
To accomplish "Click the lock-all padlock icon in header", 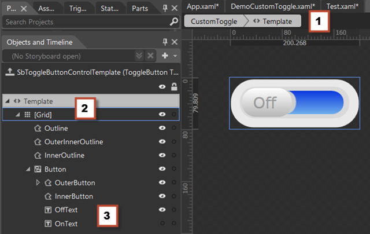I will pyautogui.click(x=173, y=86).
